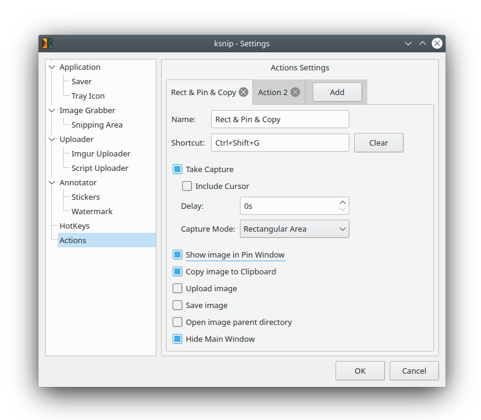Confirm settings with the OK button
481x420 pixels.
click(360, 371)
